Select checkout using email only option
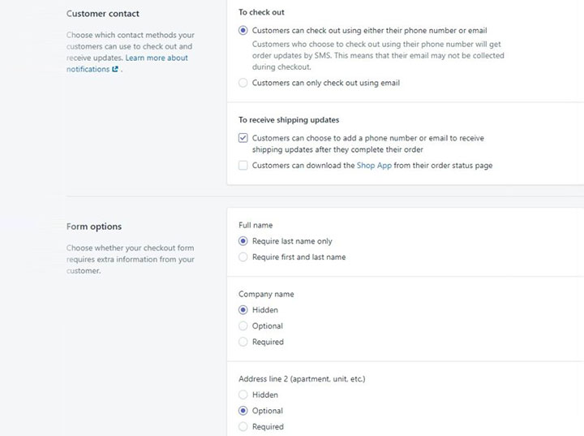 click(243, 83)
